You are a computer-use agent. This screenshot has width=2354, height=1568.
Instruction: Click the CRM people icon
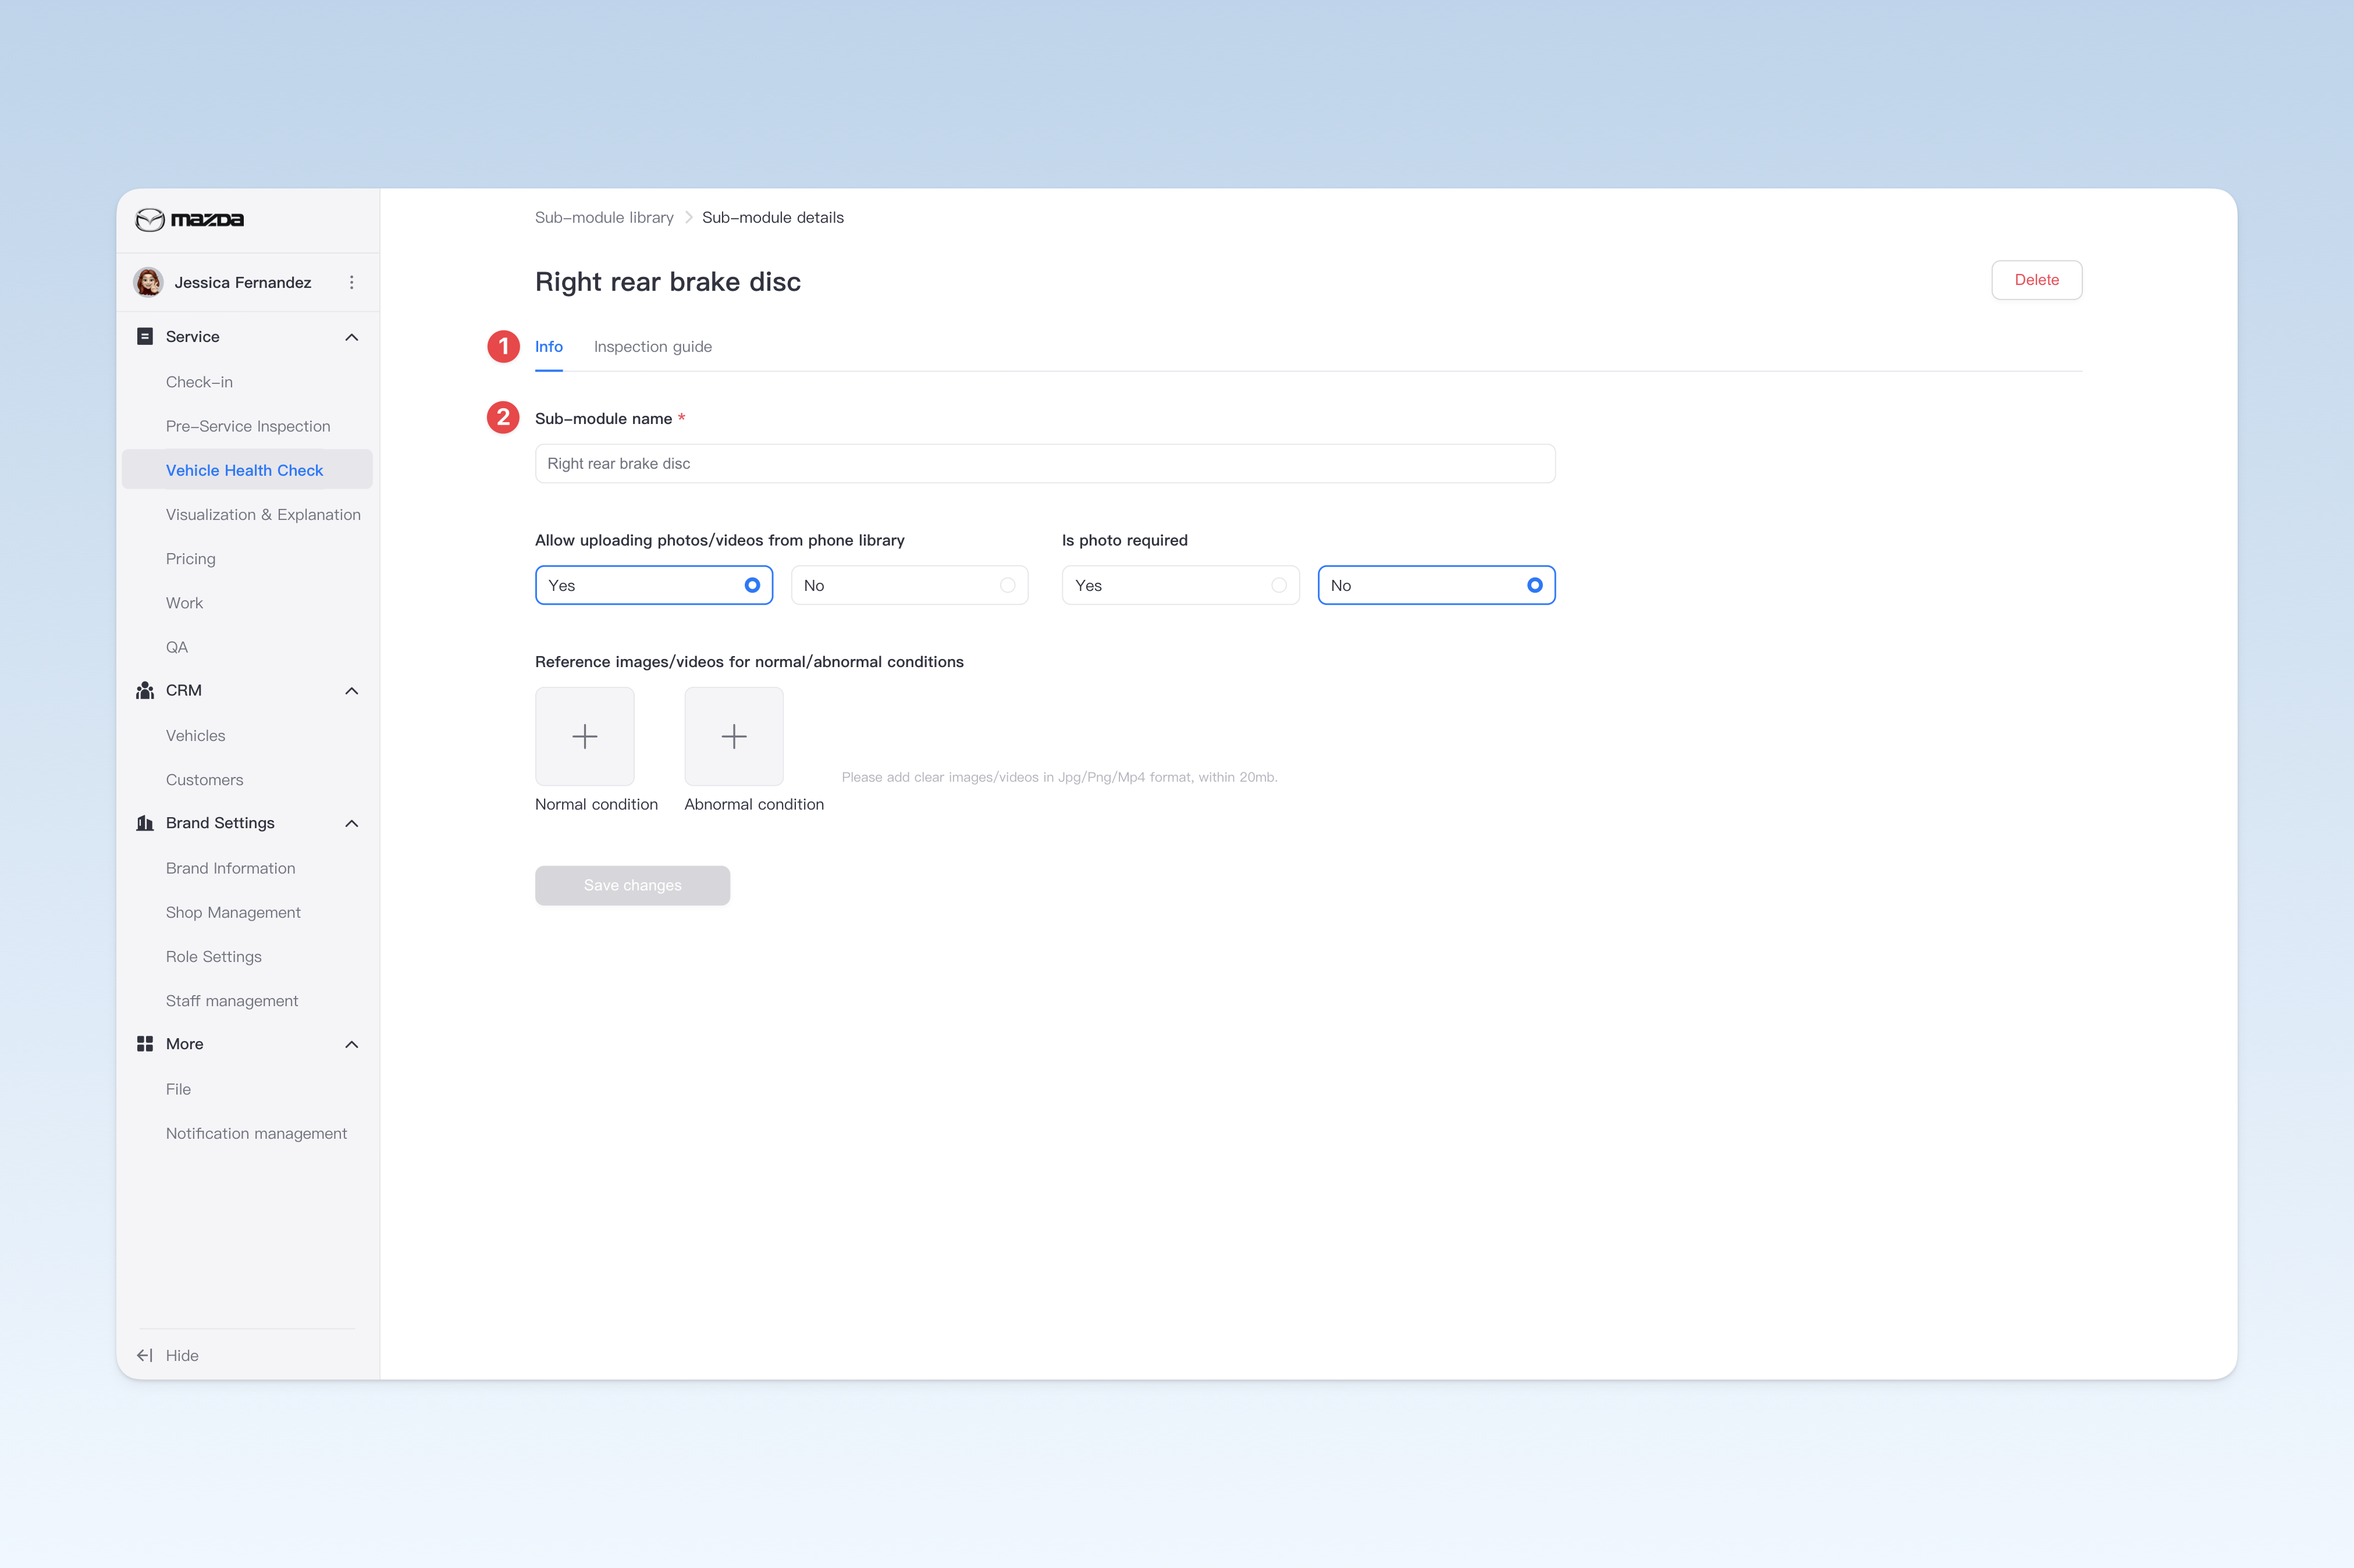click(x=145, y=690)
